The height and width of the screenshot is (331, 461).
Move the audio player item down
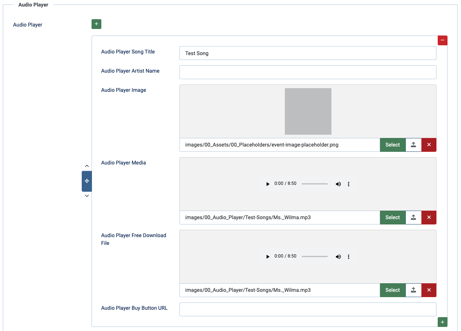(87, 196)
